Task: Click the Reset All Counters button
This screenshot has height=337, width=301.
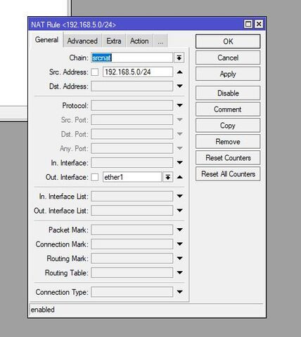Action: click(228, 174)
